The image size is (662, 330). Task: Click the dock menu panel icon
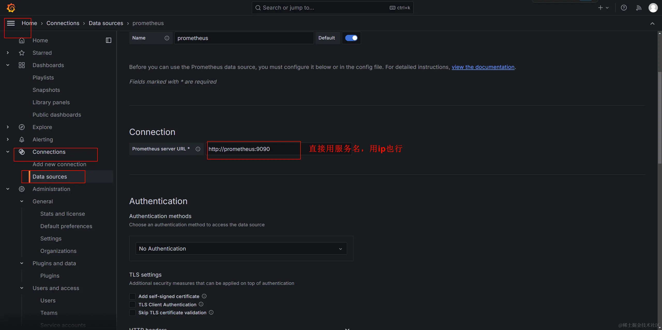109,40
